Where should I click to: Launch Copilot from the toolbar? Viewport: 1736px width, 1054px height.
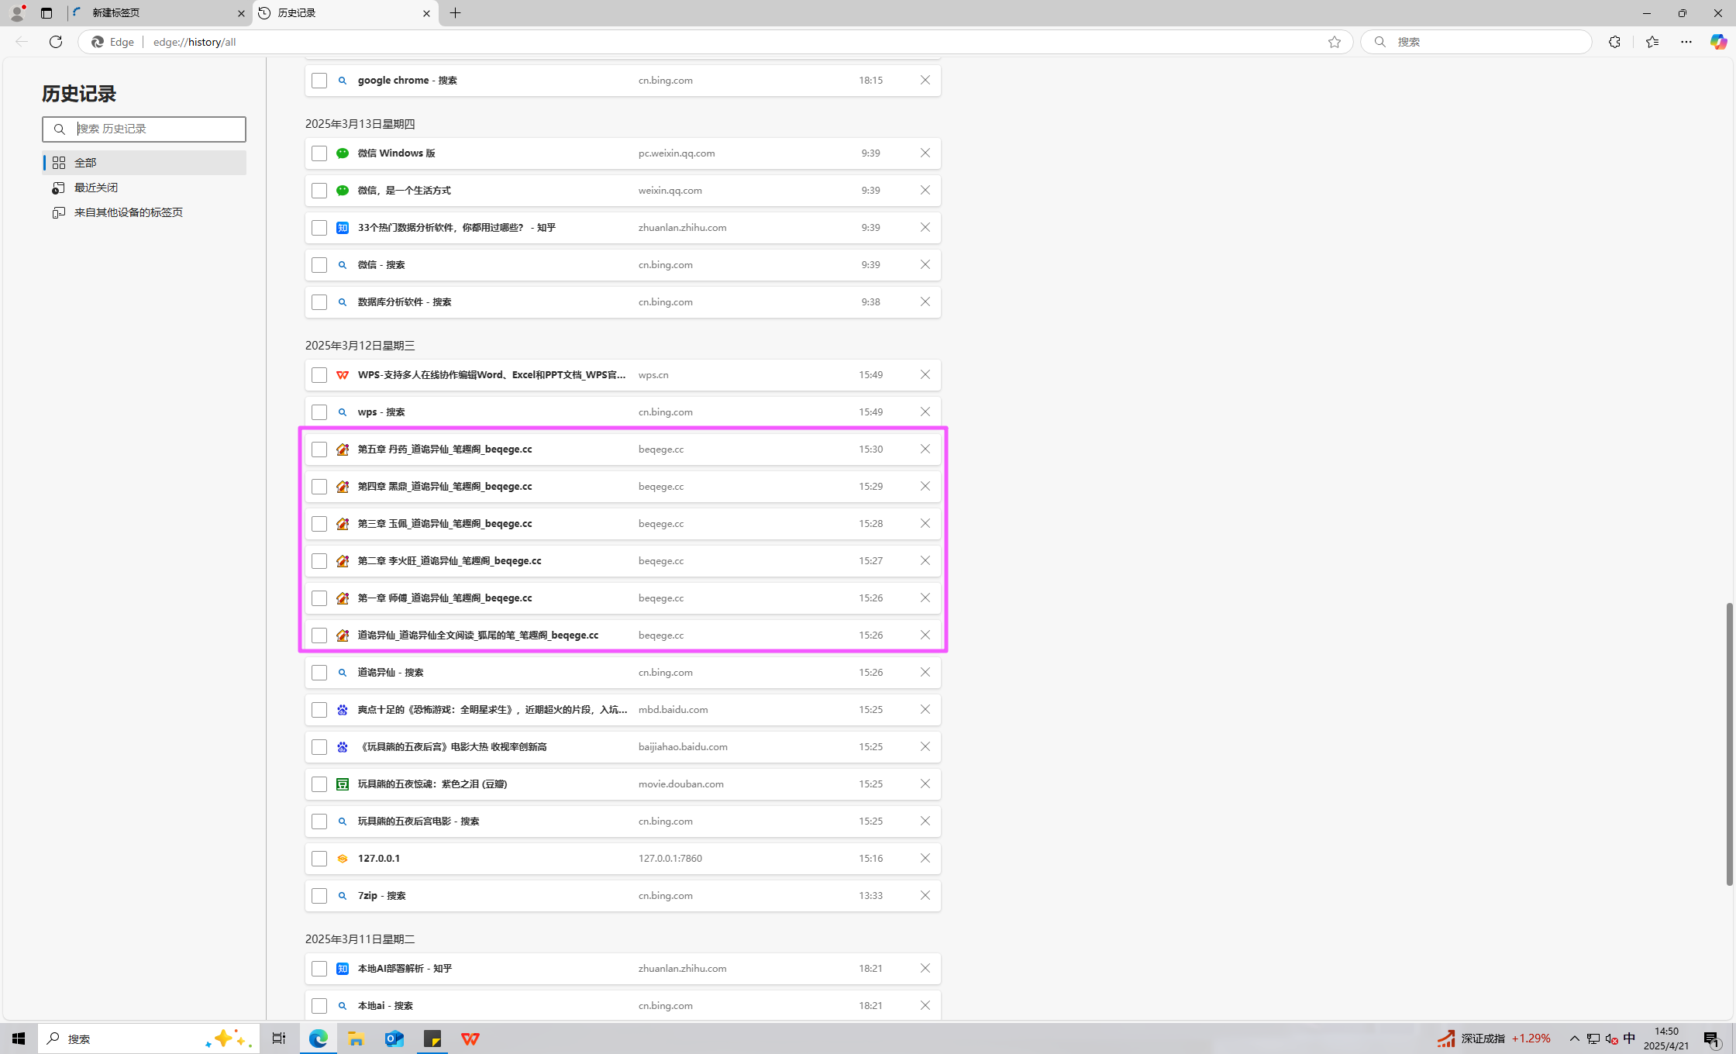click(1718, 42)
